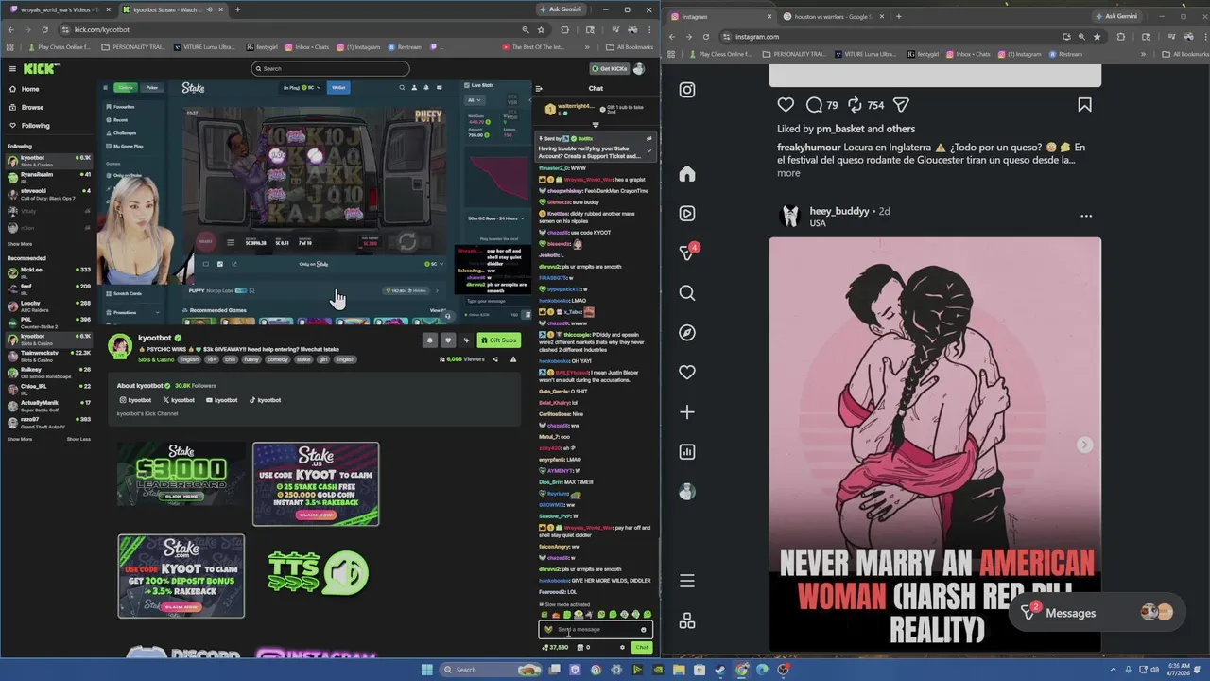The image size is (1210, 681).
Task: Expand the chat leaderboard arrow
Action: click(x=596, y=125)
